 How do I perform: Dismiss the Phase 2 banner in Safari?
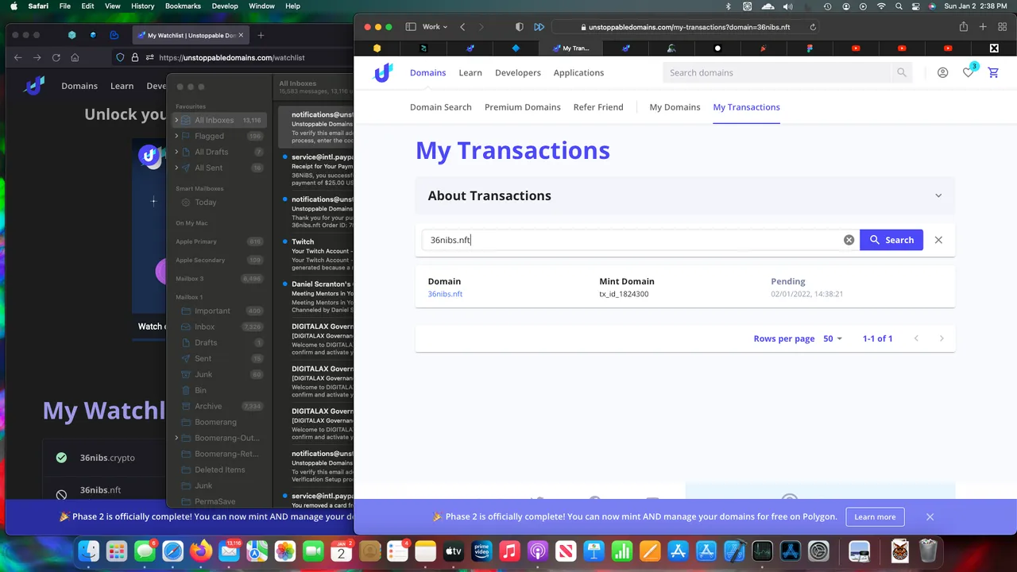(930, 516)
